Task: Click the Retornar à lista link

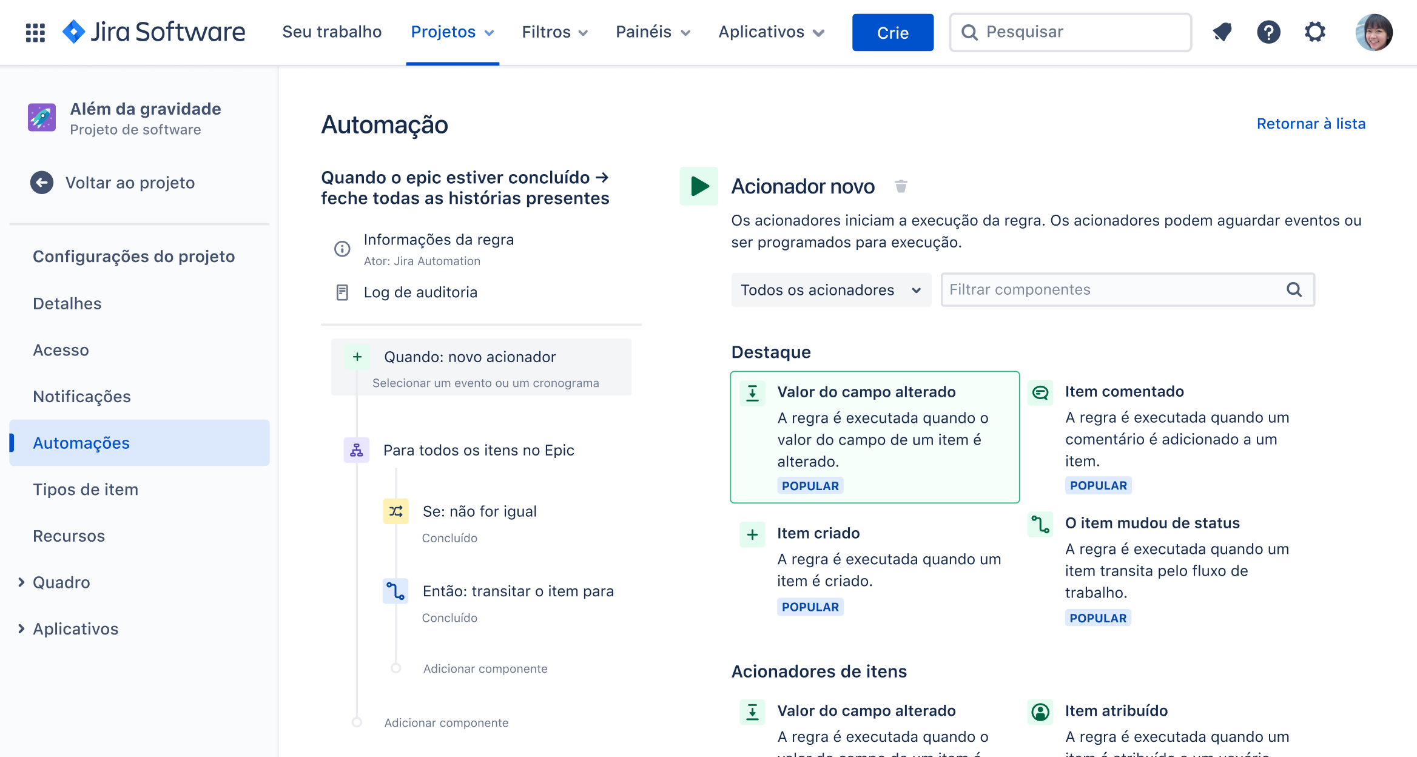Action: (x=1311, y=123)
